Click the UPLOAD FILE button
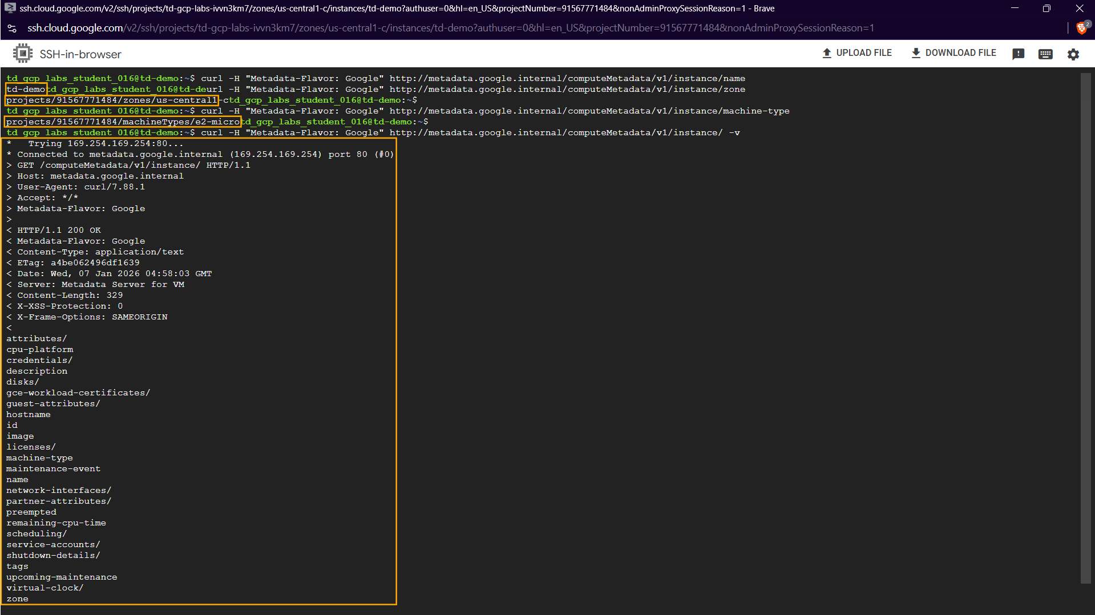The width and height of the screenshot is (1095, 615). [863, 52]
